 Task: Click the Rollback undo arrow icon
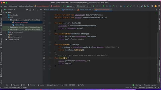tap(138, 6)
